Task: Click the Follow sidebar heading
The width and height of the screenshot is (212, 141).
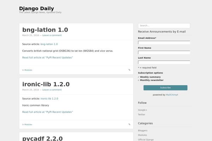Action: [x=142, y=103]
